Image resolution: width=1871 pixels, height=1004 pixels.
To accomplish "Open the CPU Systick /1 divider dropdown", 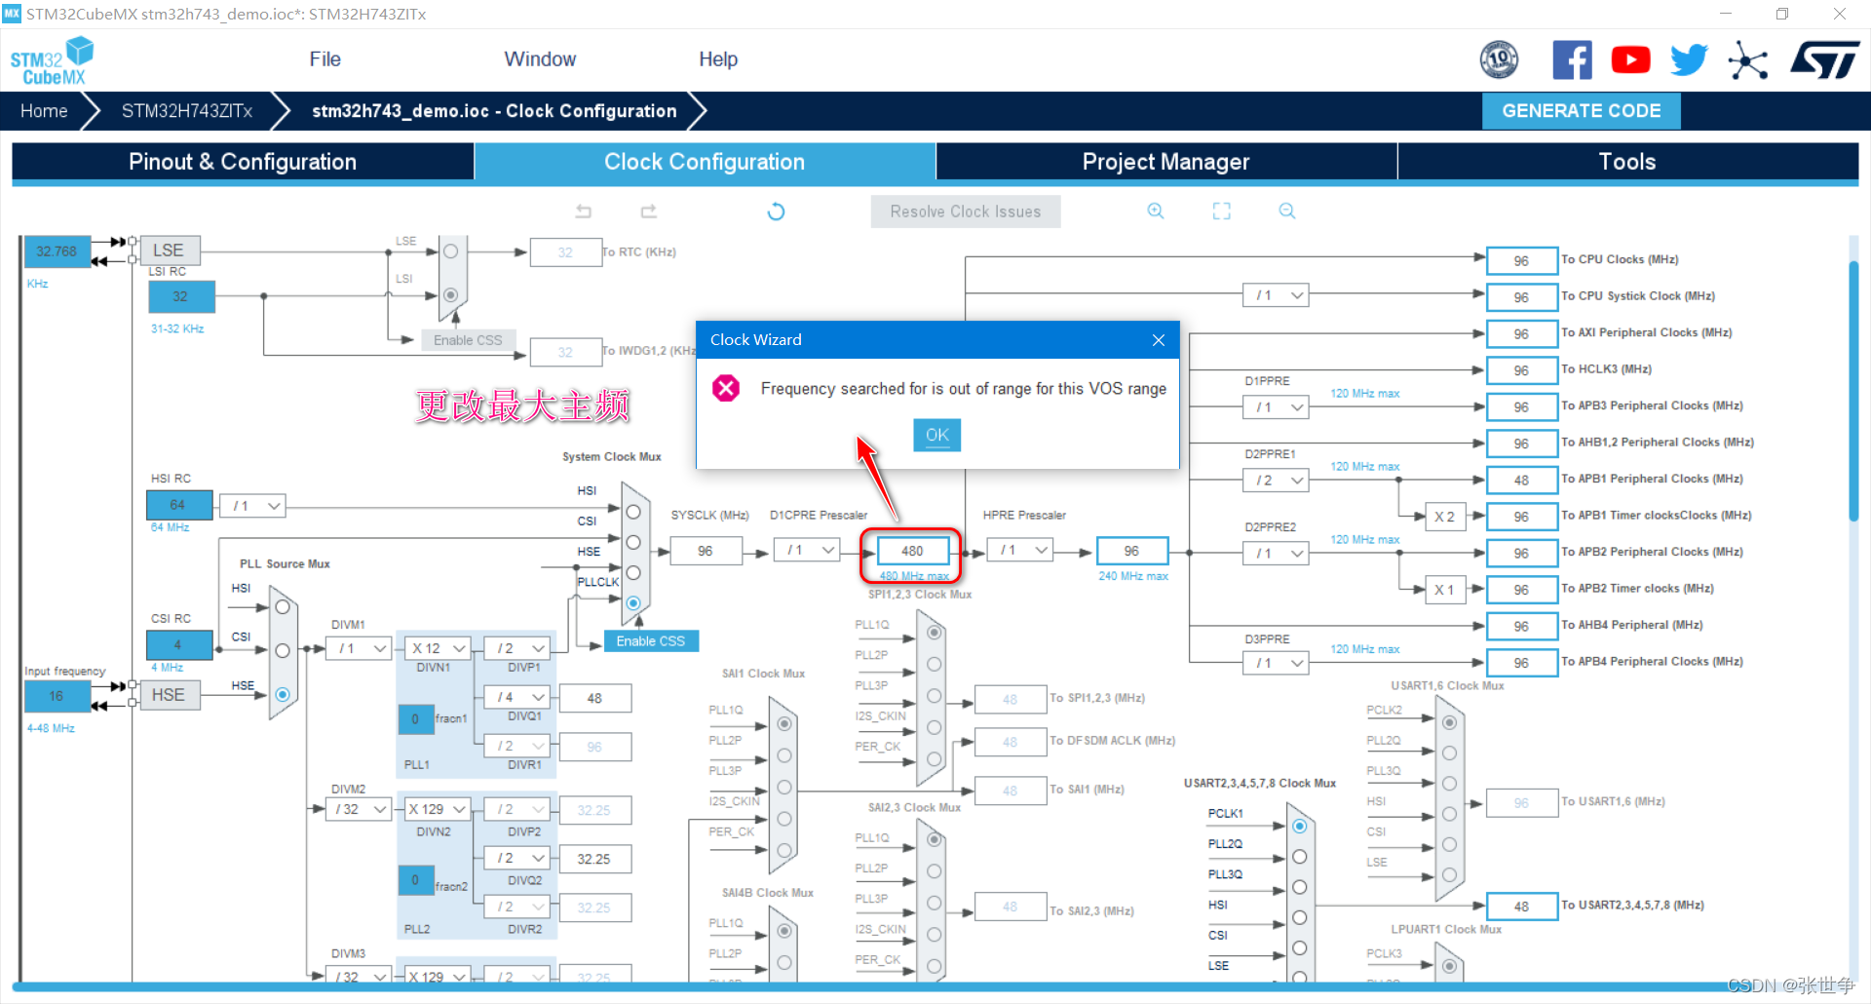I will coord(1276,295).
